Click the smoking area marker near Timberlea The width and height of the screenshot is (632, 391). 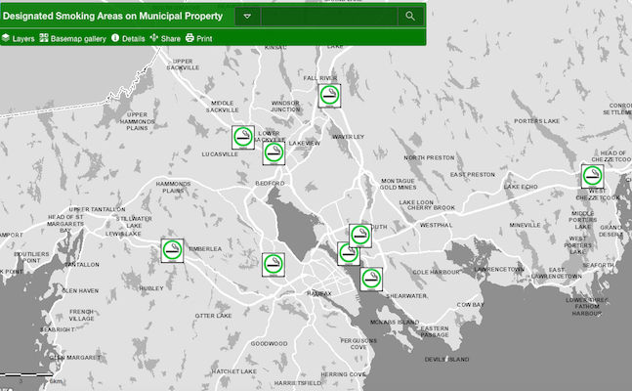click(173, 249)
